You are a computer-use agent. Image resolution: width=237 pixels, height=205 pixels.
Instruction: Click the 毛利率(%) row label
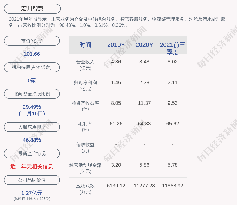[85, 127]
